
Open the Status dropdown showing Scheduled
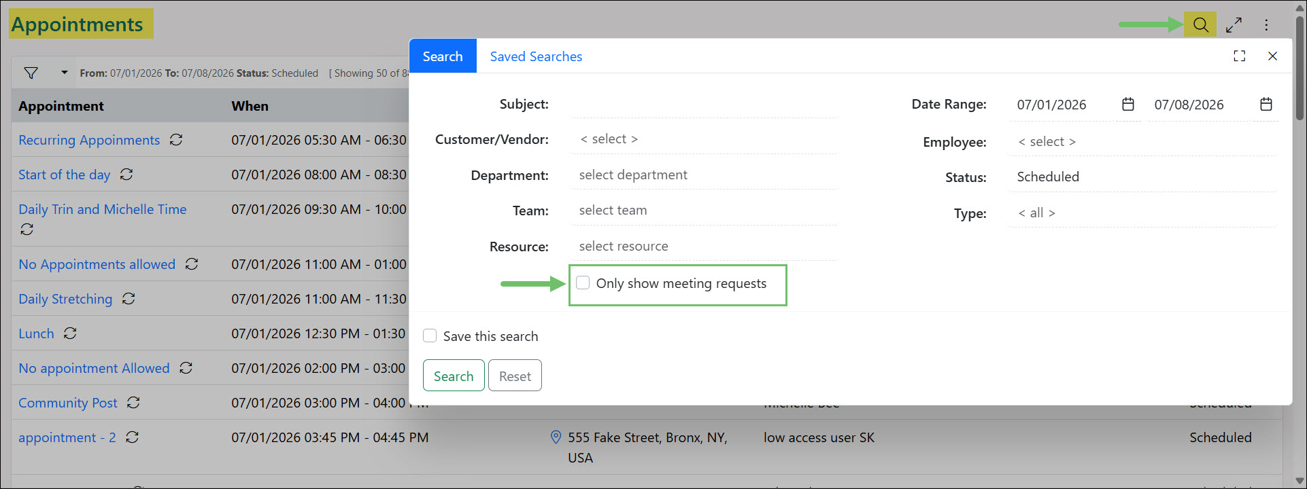click(x=1142, y=177)
